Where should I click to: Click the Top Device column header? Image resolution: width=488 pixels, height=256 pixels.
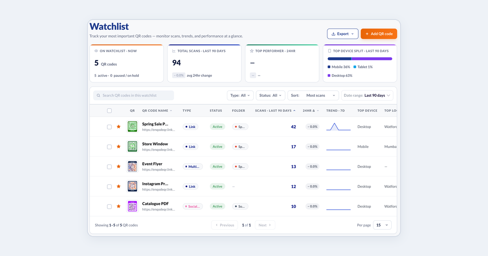pyautogui.click(x=367, y=111)
